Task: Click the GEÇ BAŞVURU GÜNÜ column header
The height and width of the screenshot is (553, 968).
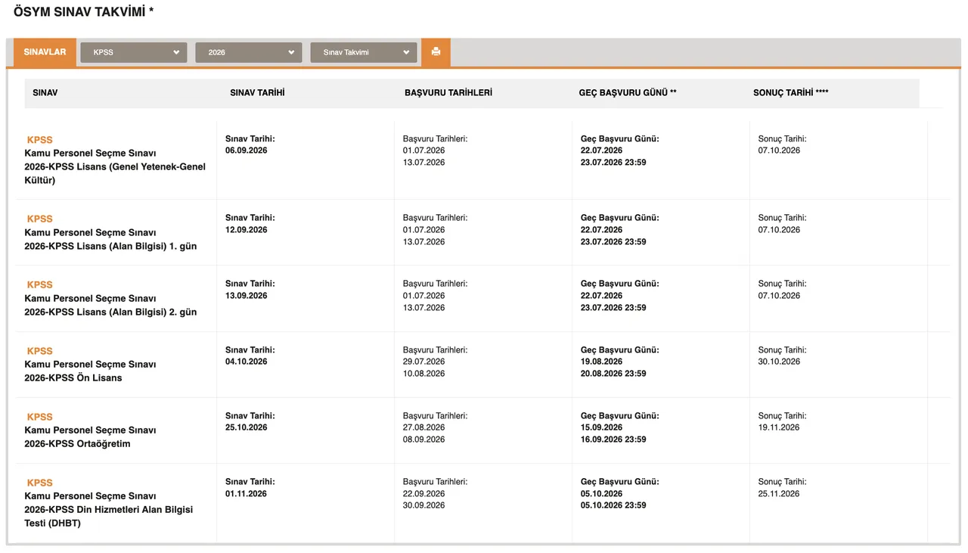Action: (627, 93)
